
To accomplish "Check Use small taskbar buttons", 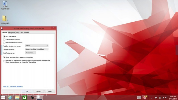I will 4,43.
